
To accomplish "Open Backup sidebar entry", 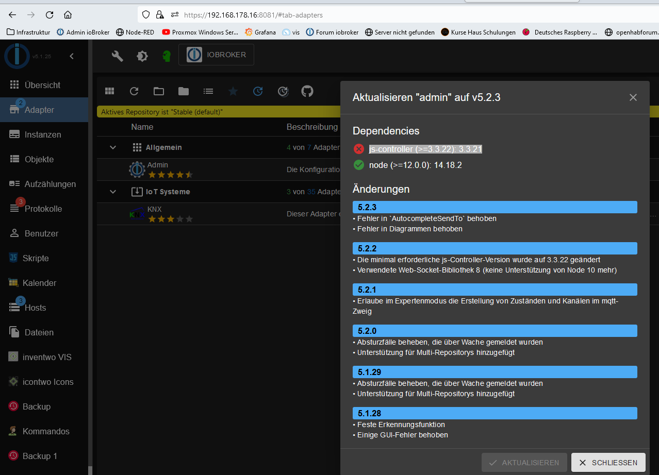I will point(44,406).
